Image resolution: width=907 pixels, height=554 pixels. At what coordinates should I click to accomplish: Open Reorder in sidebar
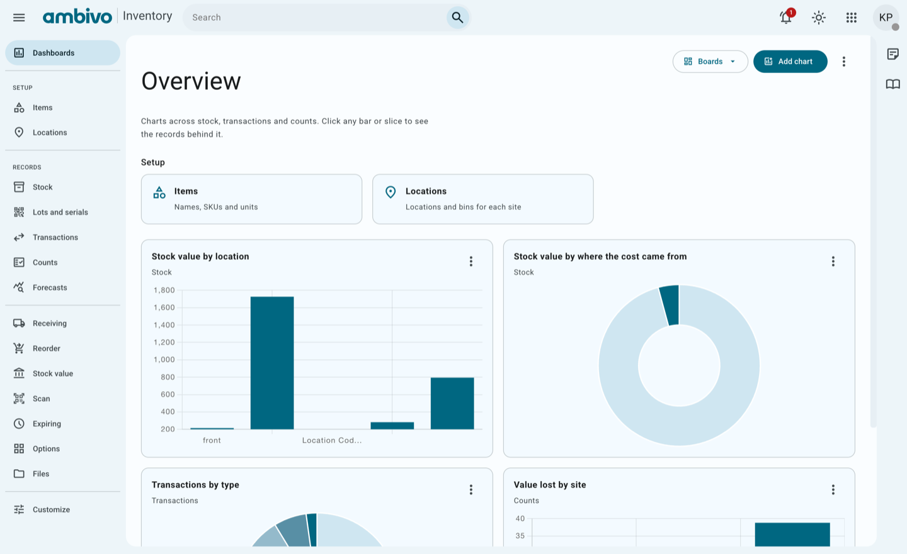[x=62, y=348]
